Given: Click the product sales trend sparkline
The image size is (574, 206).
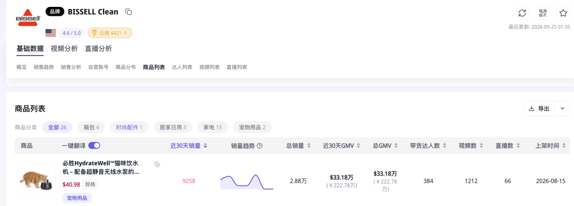Looking at the screenshot, I should (247, 182).
